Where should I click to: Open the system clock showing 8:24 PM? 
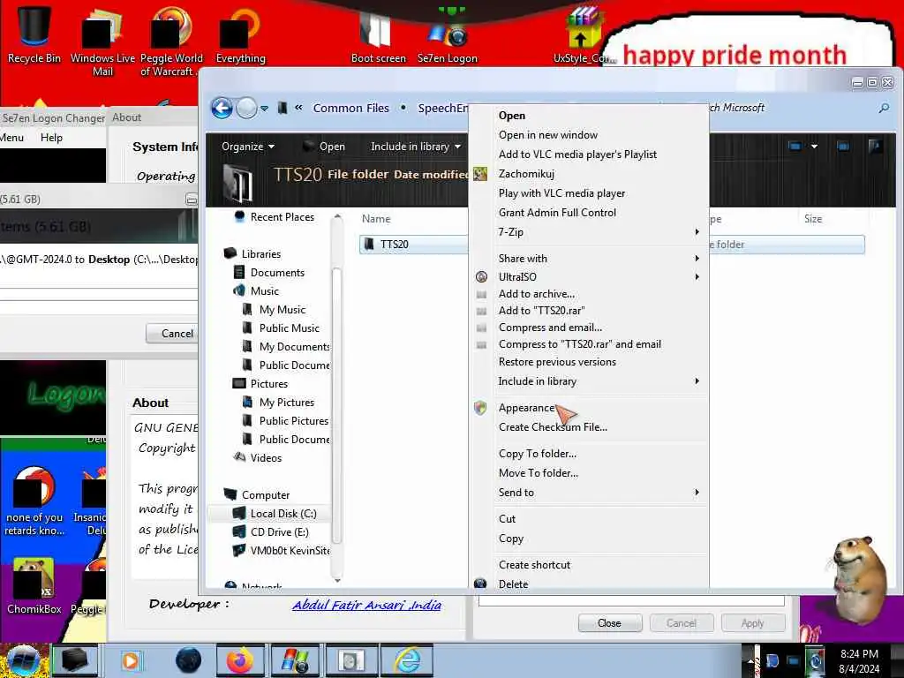859,661
